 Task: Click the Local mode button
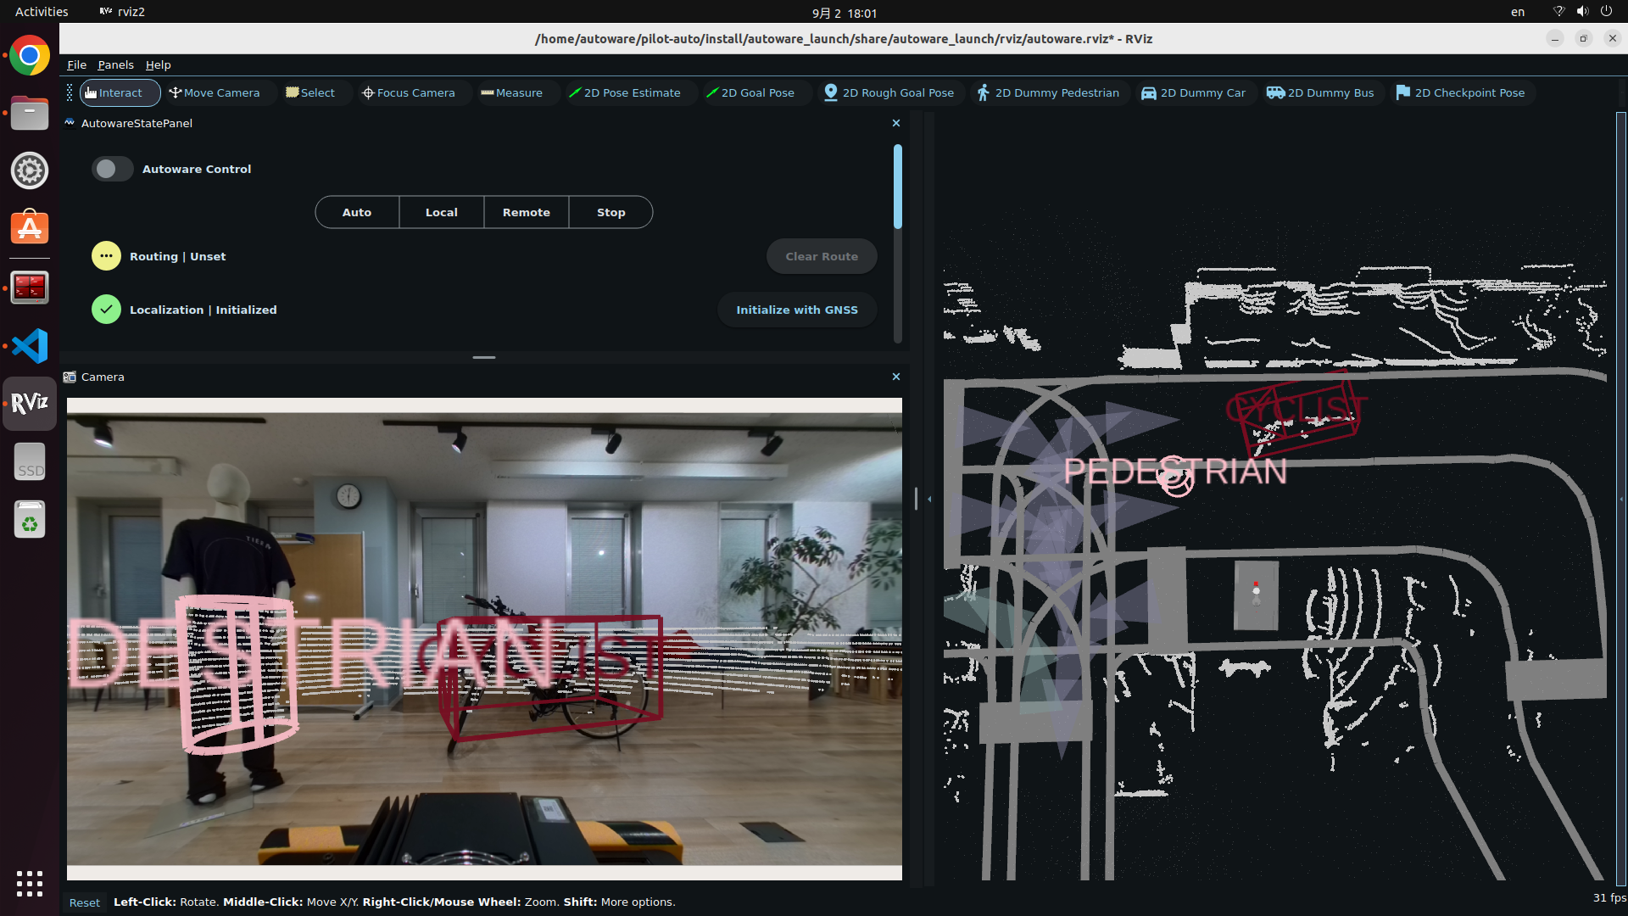click(x=442, y=212)
